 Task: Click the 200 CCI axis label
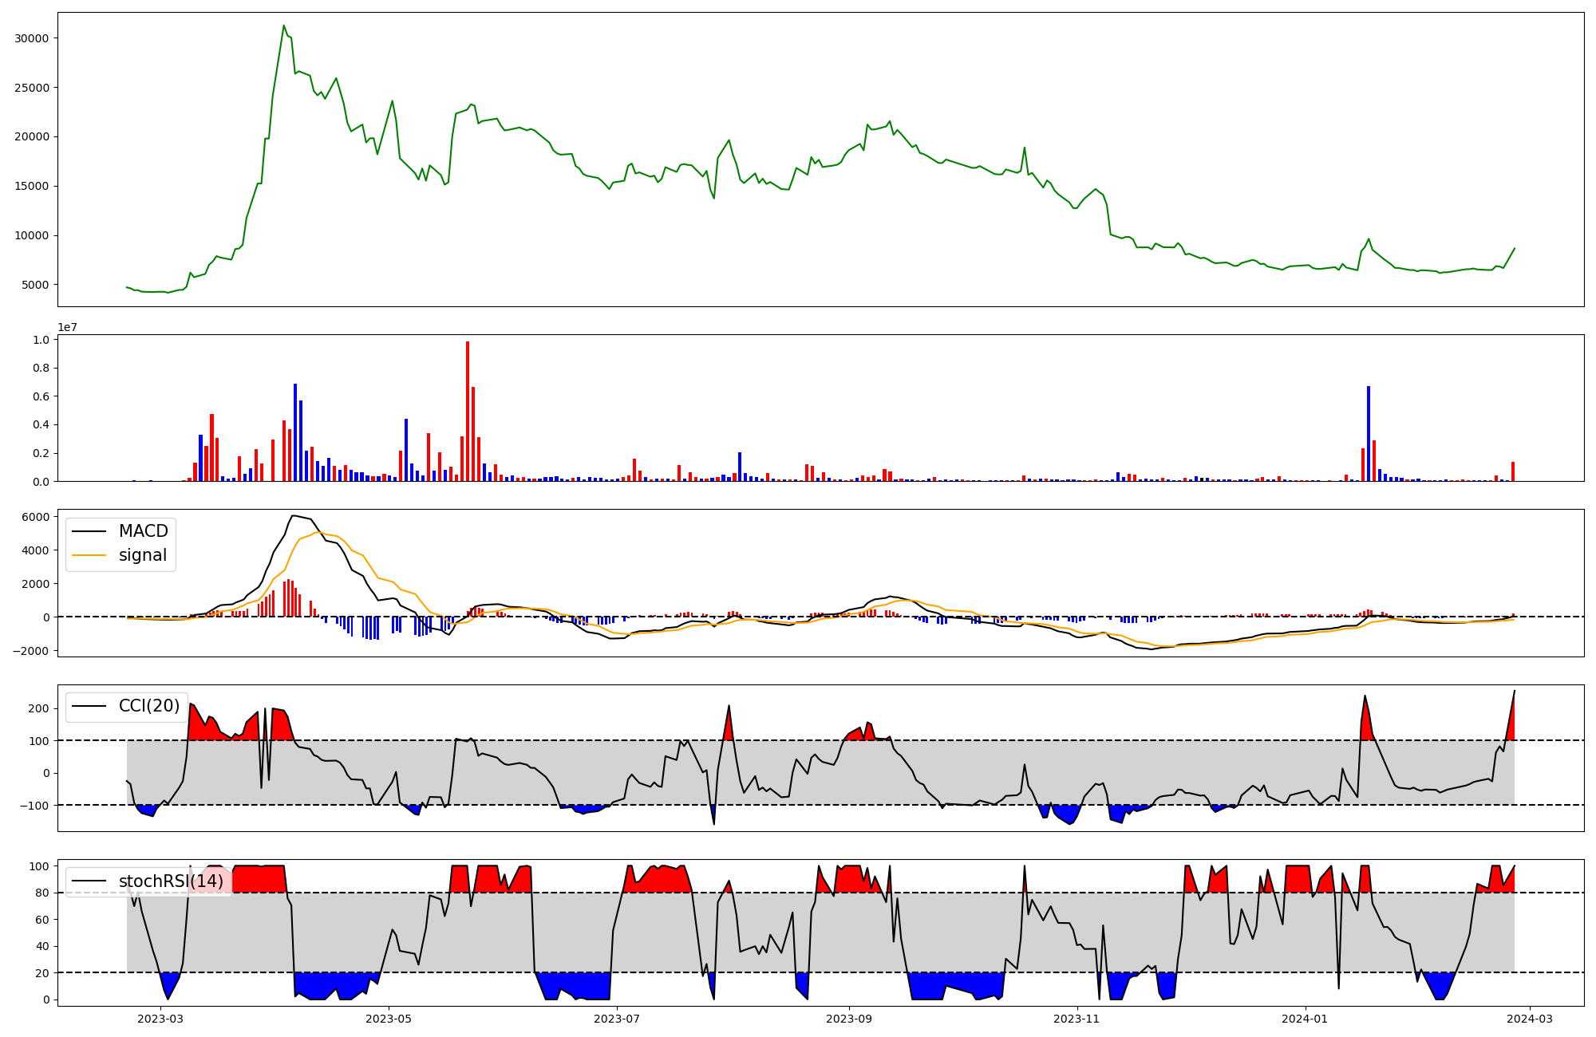pos(39,708)
